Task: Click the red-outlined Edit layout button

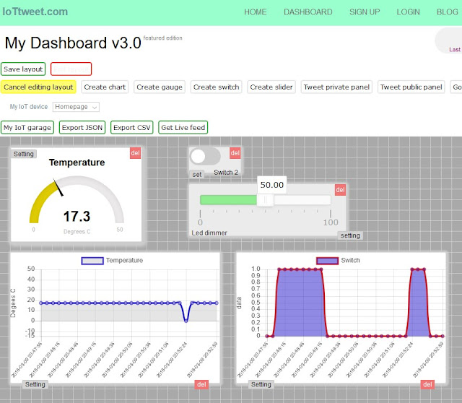Action: coord(71,69)
